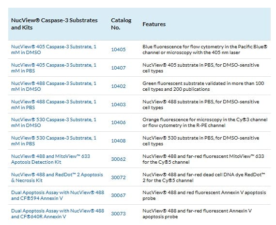
Task: Click the 'NucView® 405 substrate in PBS' description
Action: (201, 68)
